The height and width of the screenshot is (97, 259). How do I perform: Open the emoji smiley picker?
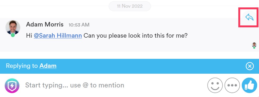pos(215,85)
